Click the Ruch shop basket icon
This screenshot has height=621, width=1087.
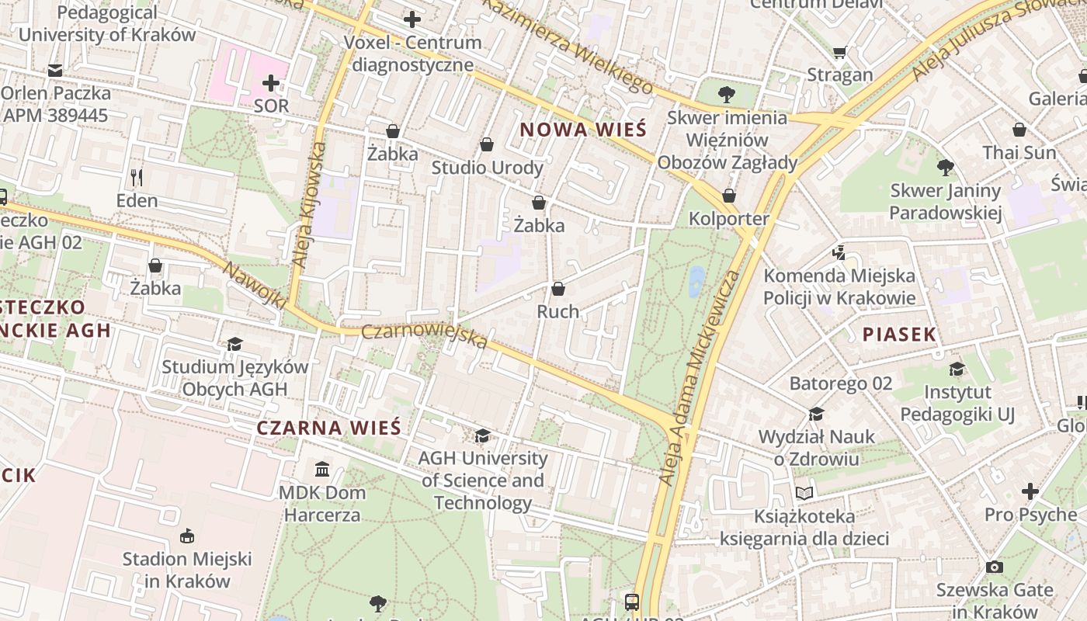tap(557, 290)
